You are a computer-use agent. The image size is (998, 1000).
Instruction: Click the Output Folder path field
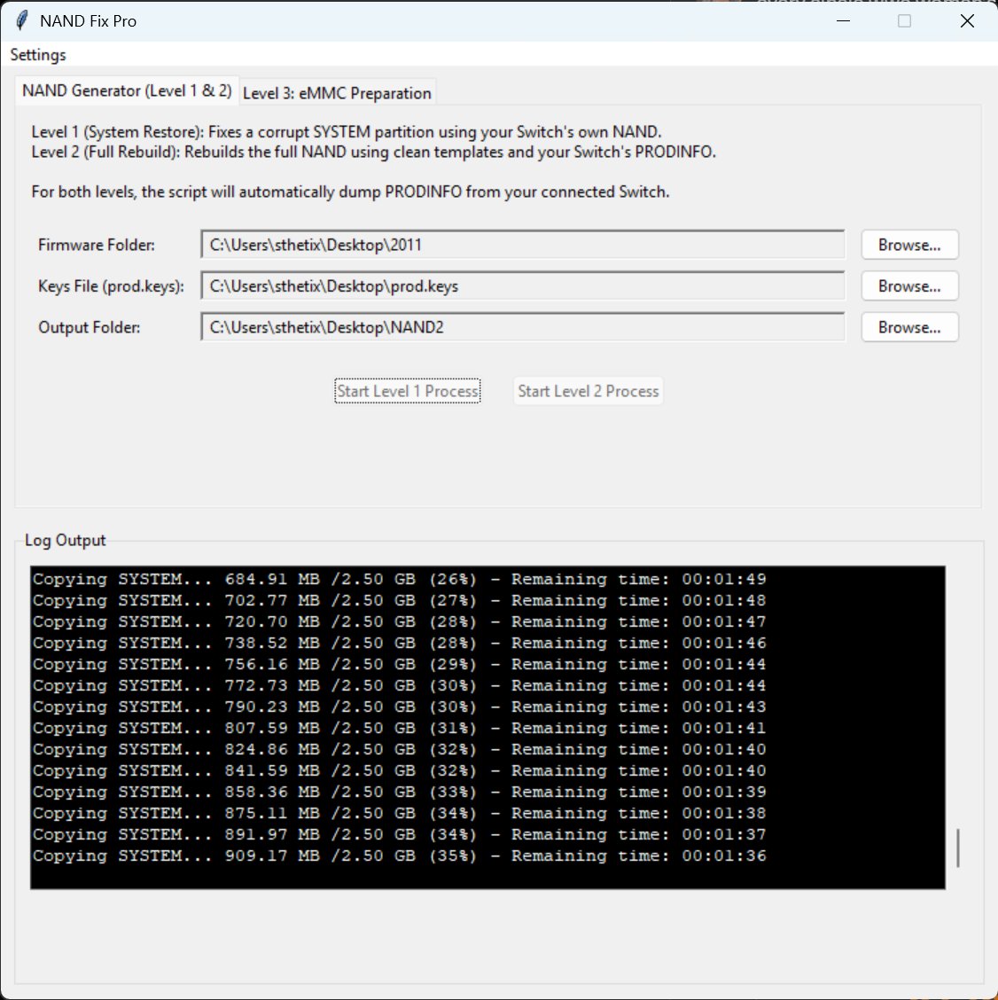(x=523, y=327)
